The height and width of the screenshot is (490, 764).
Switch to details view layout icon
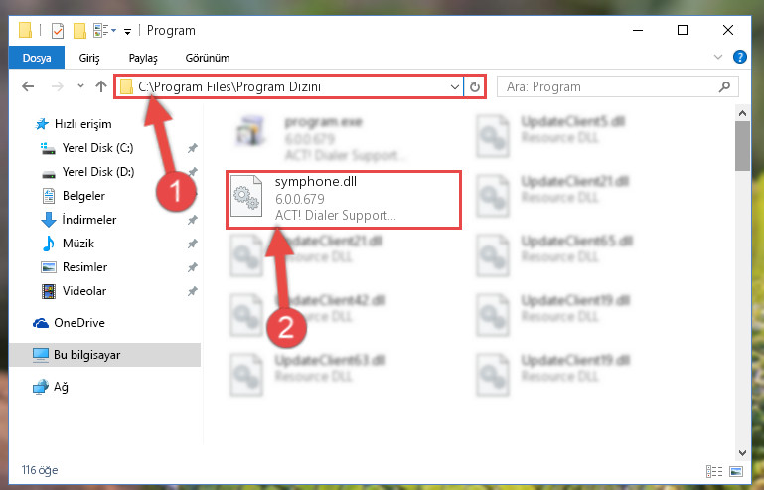tap(714, 471)
